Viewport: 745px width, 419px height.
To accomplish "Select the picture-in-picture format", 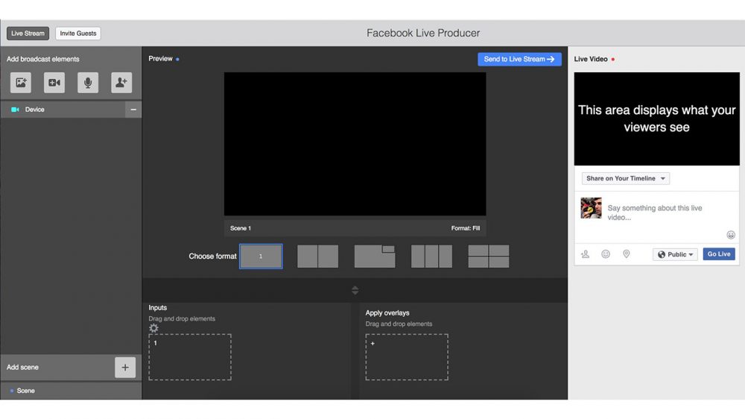I will click(375, 256).
